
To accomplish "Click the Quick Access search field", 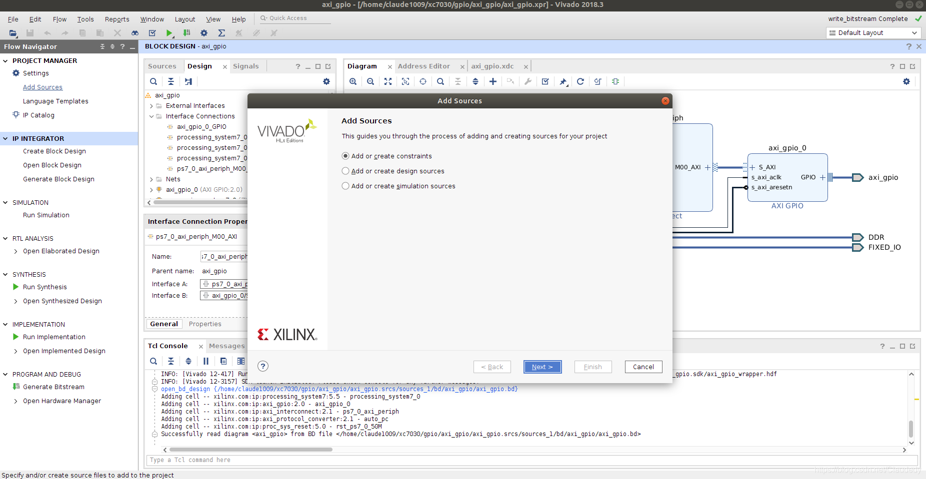I will pyautogui.click(x=295, y=18).
